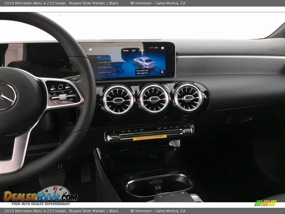Viewport: 285px width, 214px height.
Task: Select the Light tab on the screen
Action: [133, 51]
